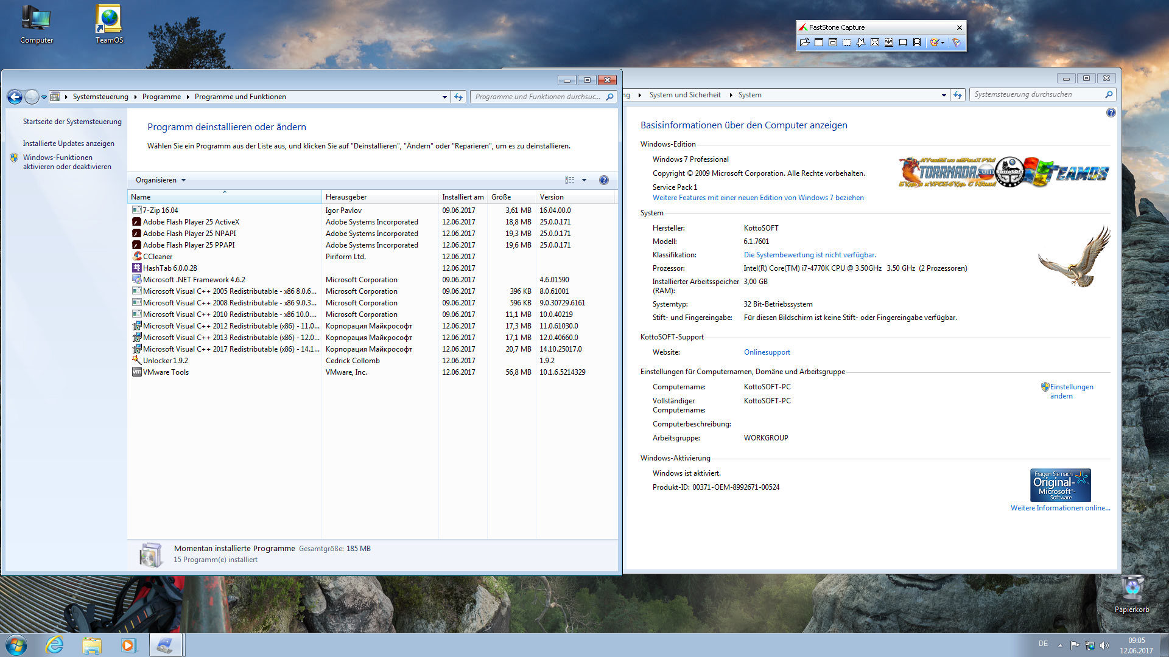Open Windows Explorer from taskbar

coord(92,645)
